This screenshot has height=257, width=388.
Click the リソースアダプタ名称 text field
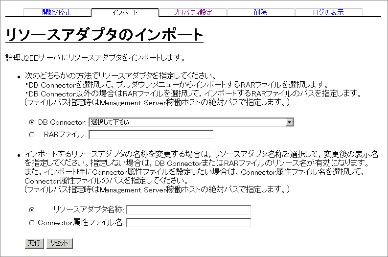[x=188, y=210]
